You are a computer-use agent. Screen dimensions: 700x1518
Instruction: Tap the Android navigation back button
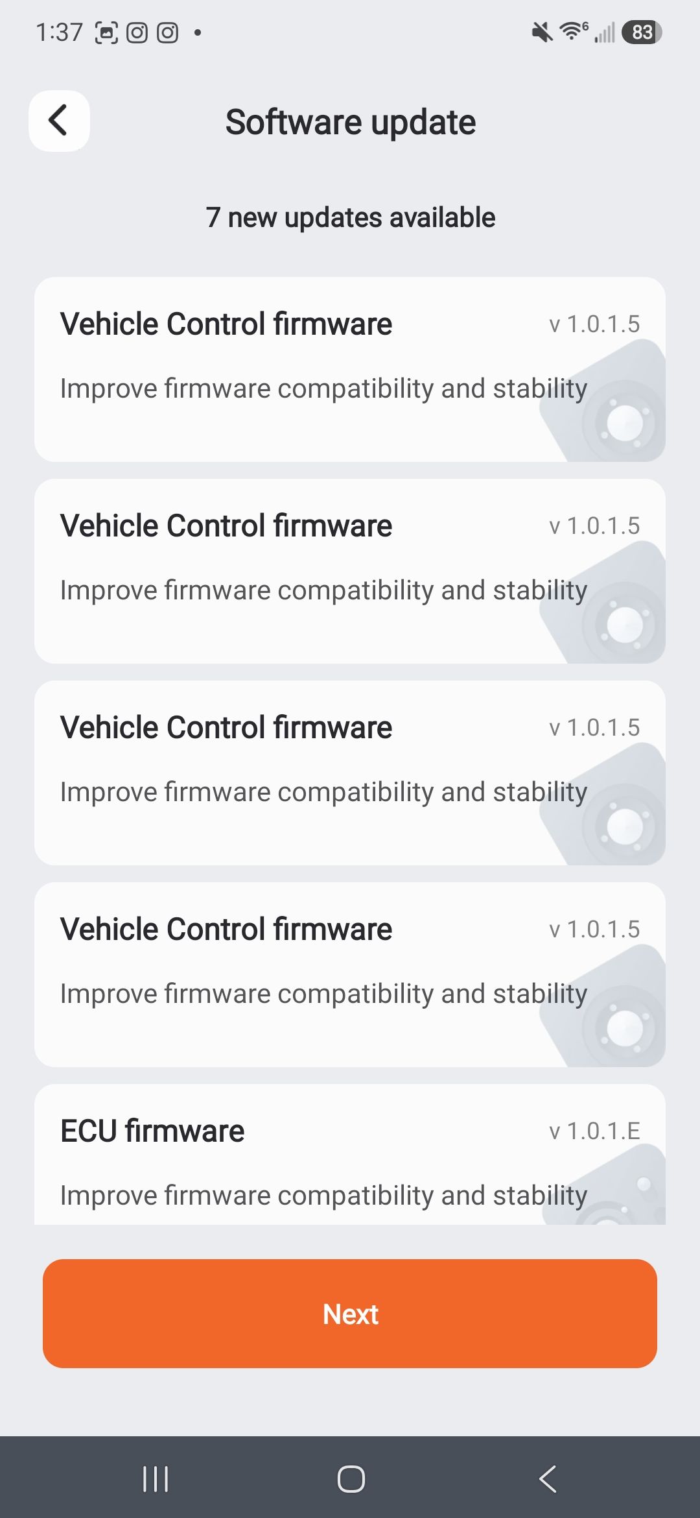click(x=548, y=1479)
